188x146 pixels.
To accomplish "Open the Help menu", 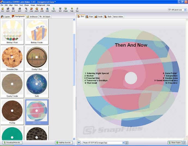I will tap(48, 5).
